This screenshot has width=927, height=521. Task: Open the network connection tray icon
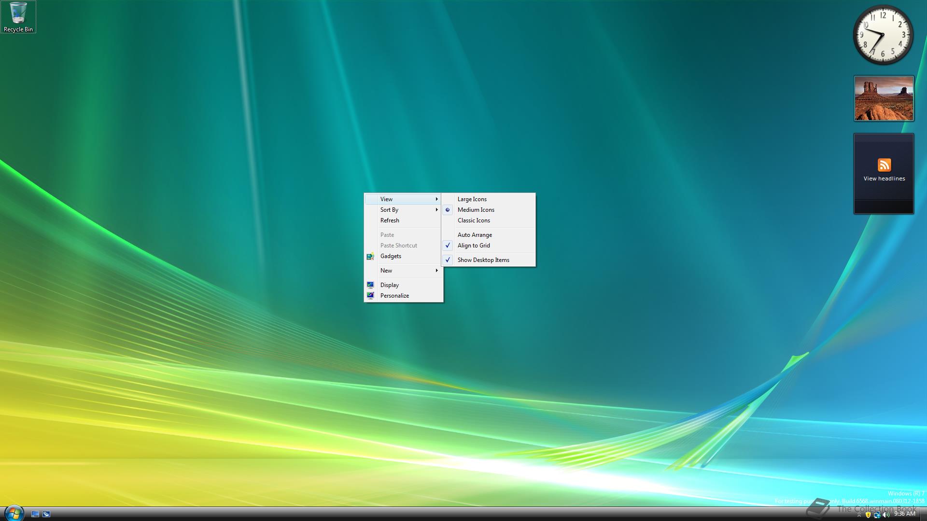877,515
